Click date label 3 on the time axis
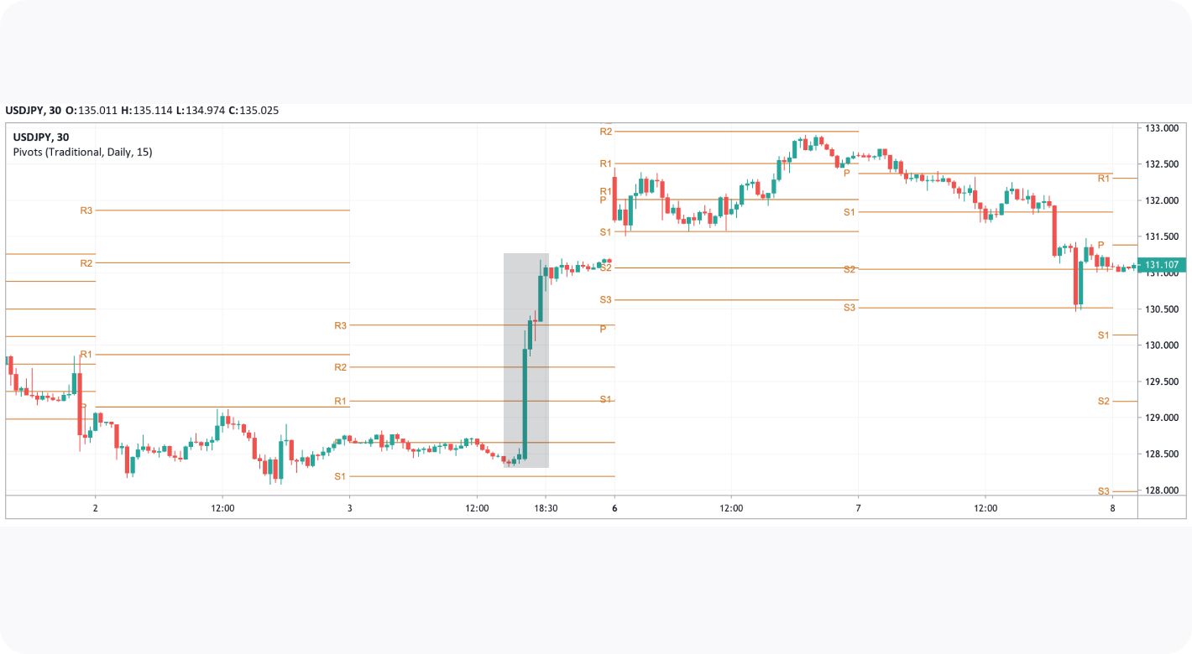Image resolution: width=1192 pixels, height=654 pixels. point(349,508)
